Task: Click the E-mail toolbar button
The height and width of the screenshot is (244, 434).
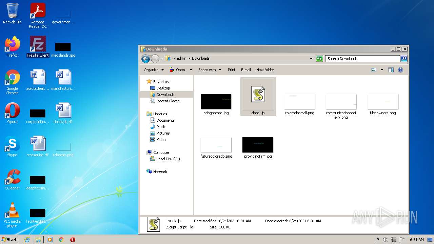Action: [x=246, y=70]
